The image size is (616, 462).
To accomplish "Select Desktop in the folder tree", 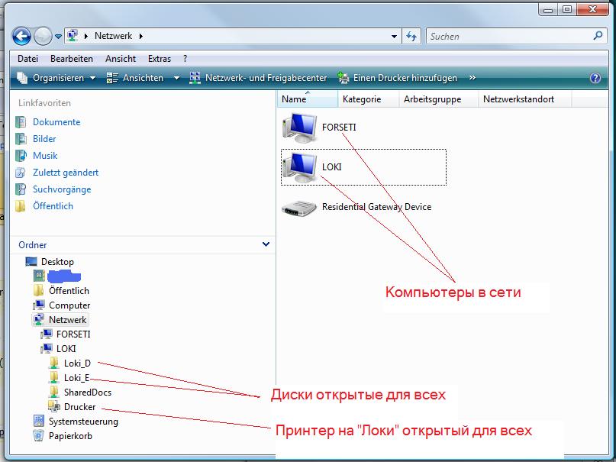I will [x=57, y=262].
